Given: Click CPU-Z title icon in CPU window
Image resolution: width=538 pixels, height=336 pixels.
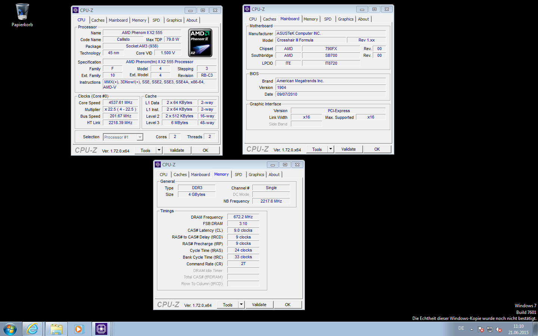Looking at the screenshot, I should pyautogui.click(x=76, y=10).
